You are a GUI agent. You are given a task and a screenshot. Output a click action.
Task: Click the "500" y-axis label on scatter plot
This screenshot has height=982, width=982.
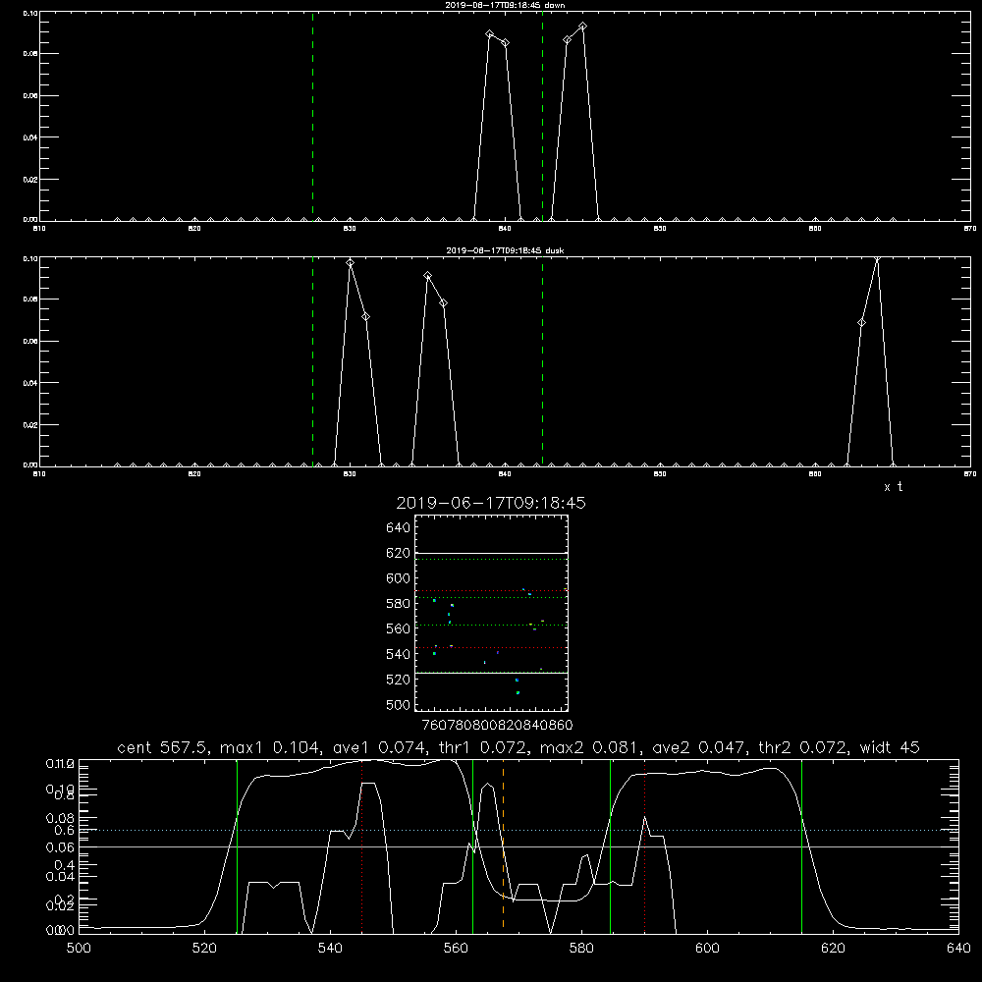point(399,704)
